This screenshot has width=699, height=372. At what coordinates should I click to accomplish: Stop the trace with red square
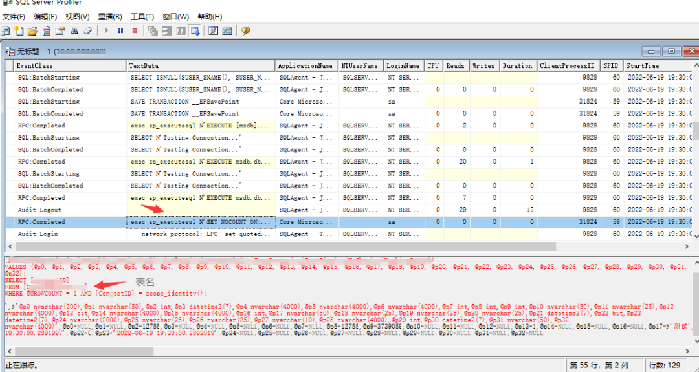point(135,31)
